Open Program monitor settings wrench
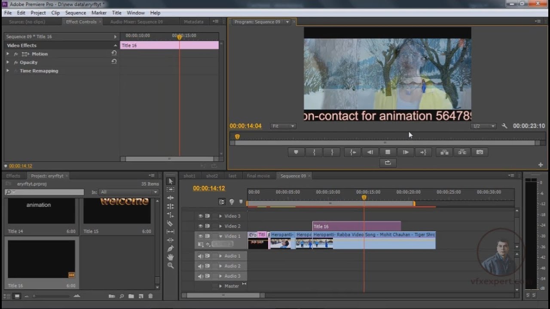 click(504, 126)
